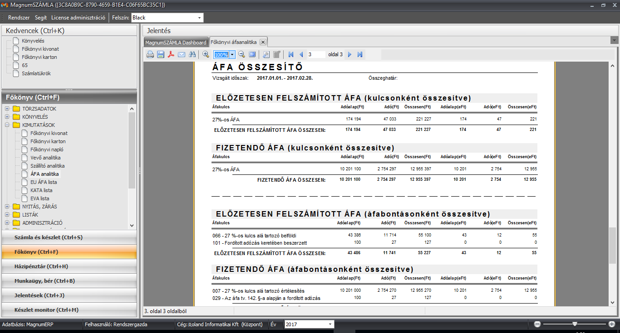Export report to PDF
The width and height of the screenshot is (620, 333).
tap(171, 54)
